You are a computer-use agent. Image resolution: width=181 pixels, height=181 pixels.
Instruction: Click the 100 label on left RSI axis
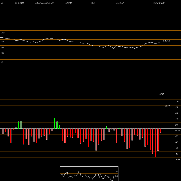pos(3,33)
